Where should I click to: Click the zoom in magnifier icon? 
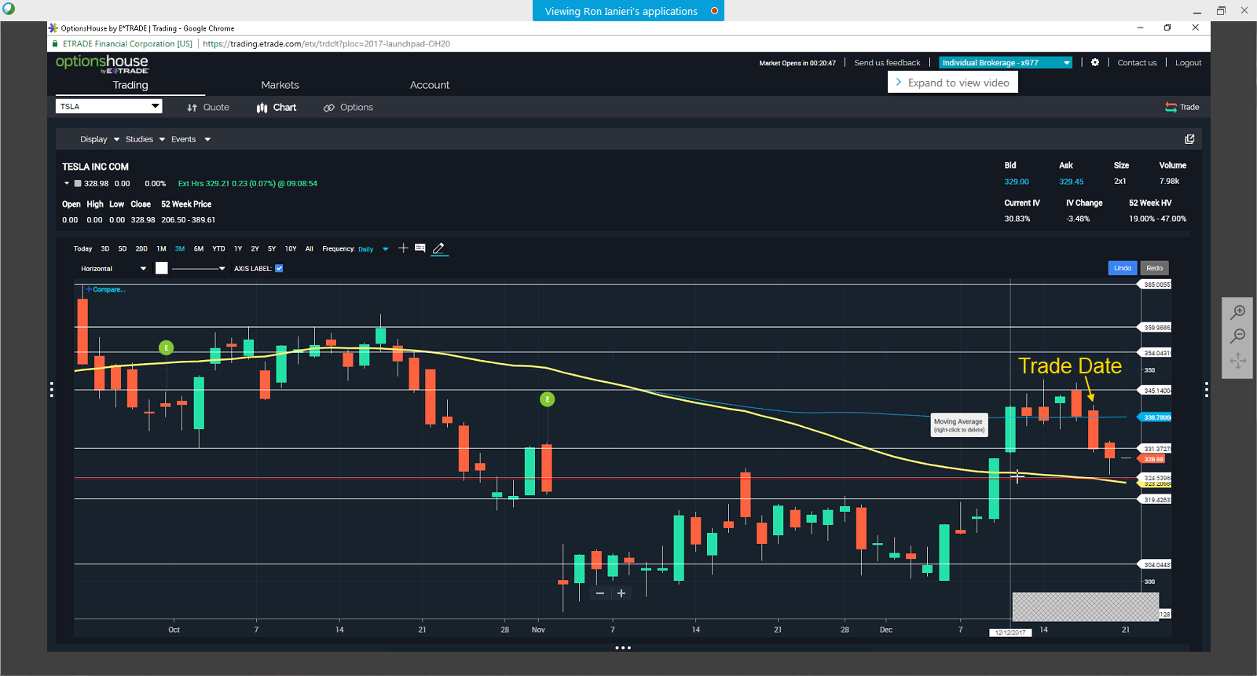coord(1238,311)
